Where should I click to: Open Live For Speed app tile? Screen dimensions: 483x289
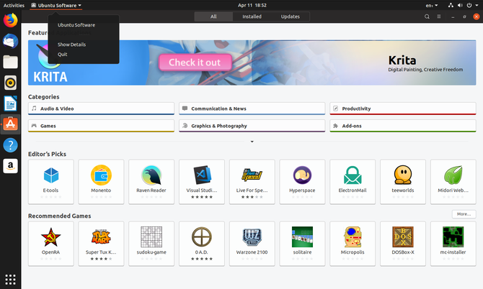[252, 181]
